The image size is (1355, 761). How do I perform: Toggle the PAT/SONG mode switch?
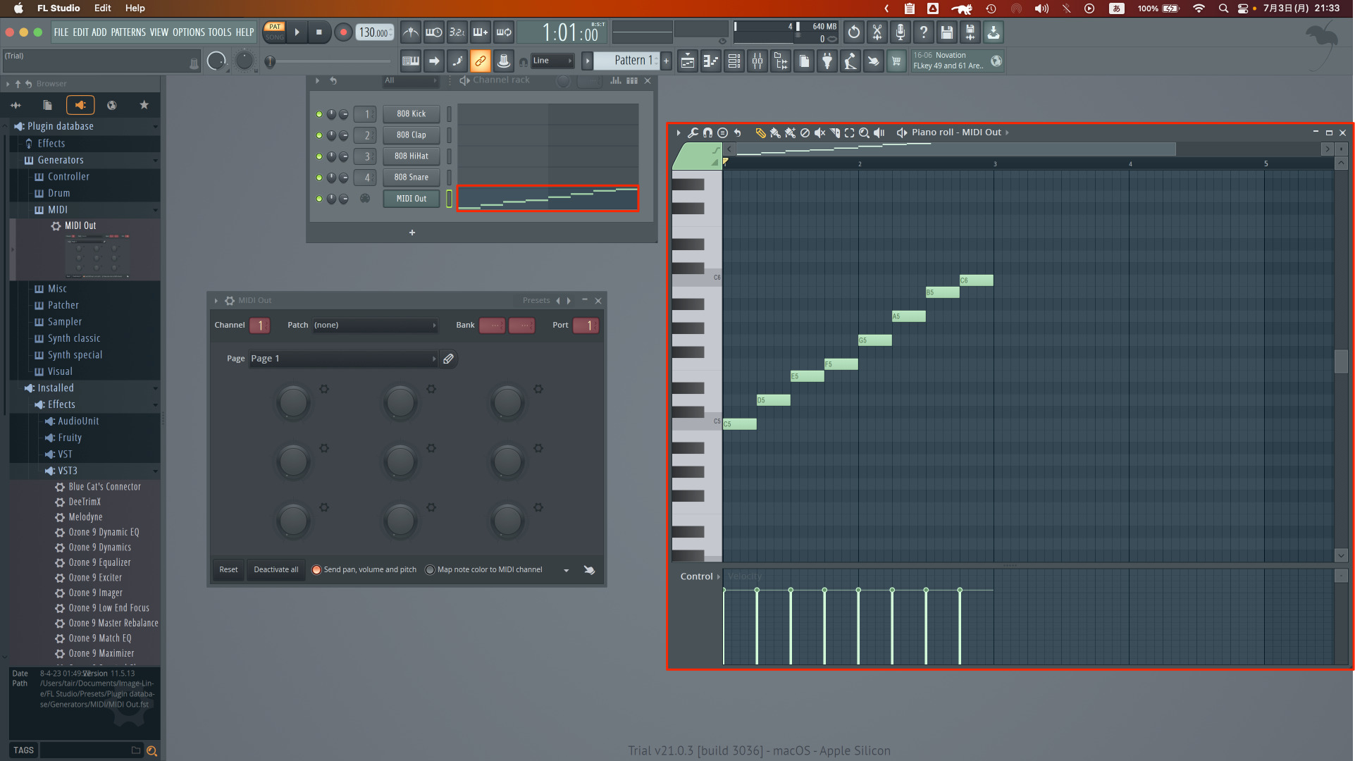(x=275, y=32)
